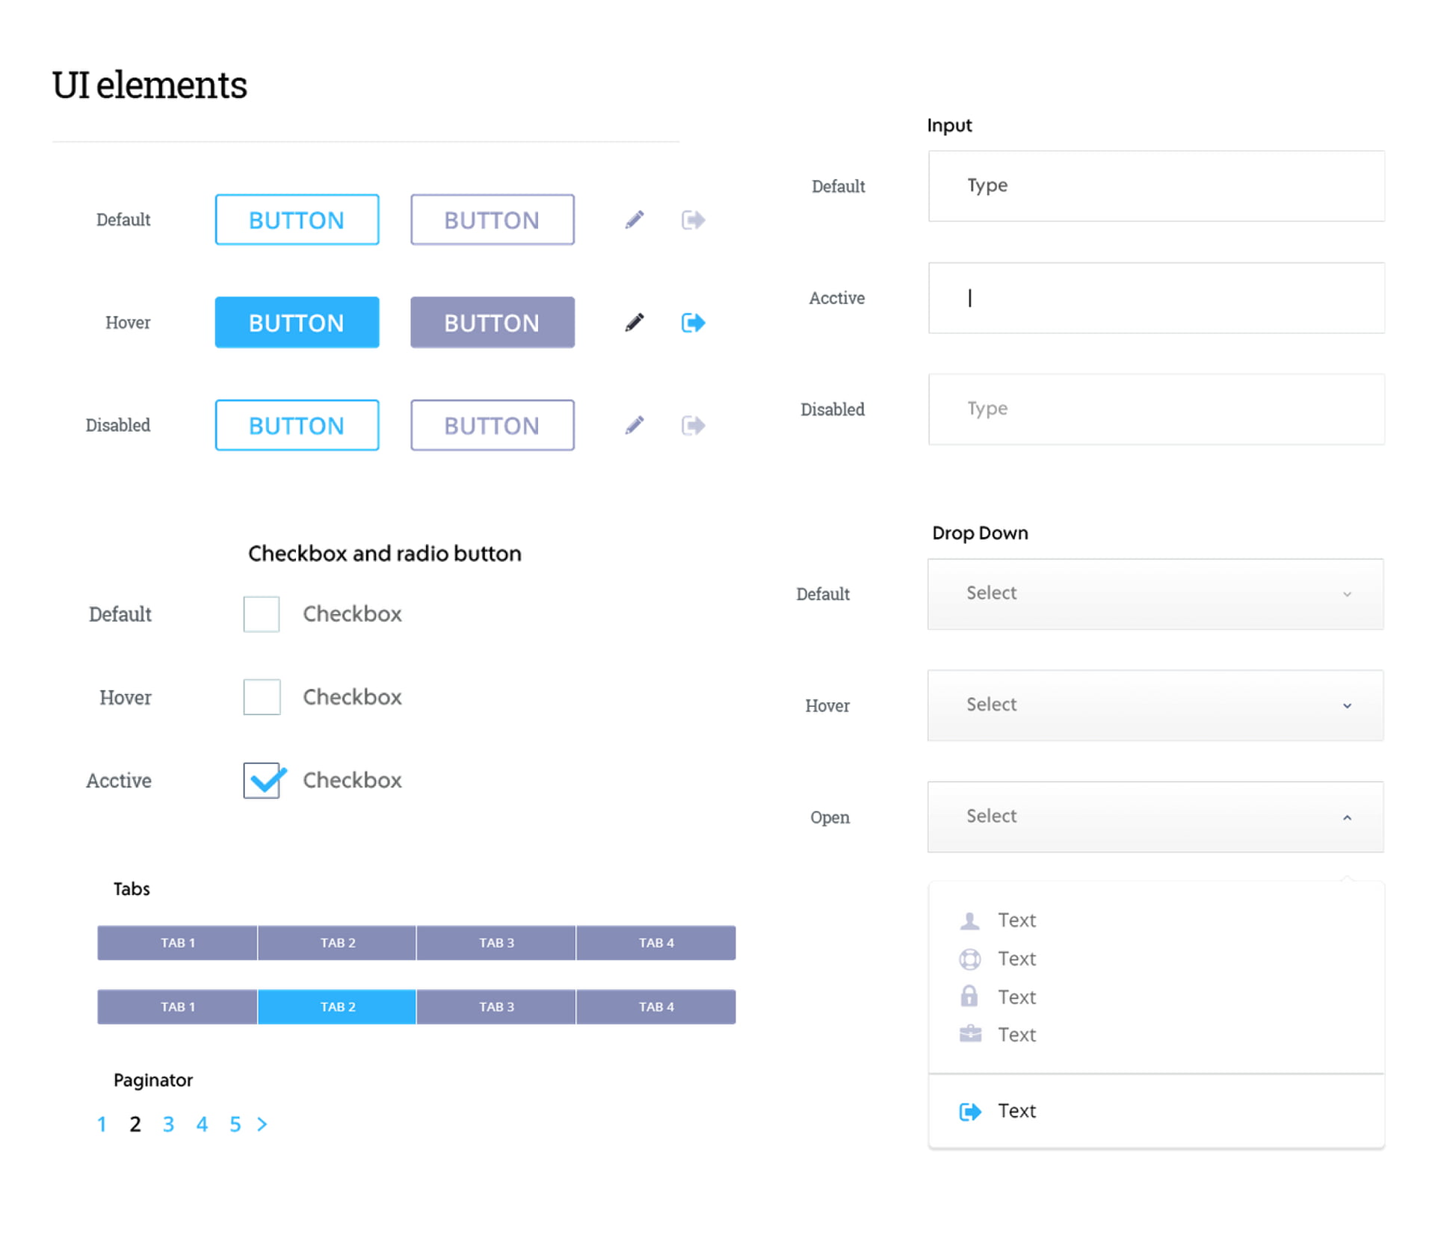Switch to TAB 3 in the top tab bar

[x=496, y=942]
